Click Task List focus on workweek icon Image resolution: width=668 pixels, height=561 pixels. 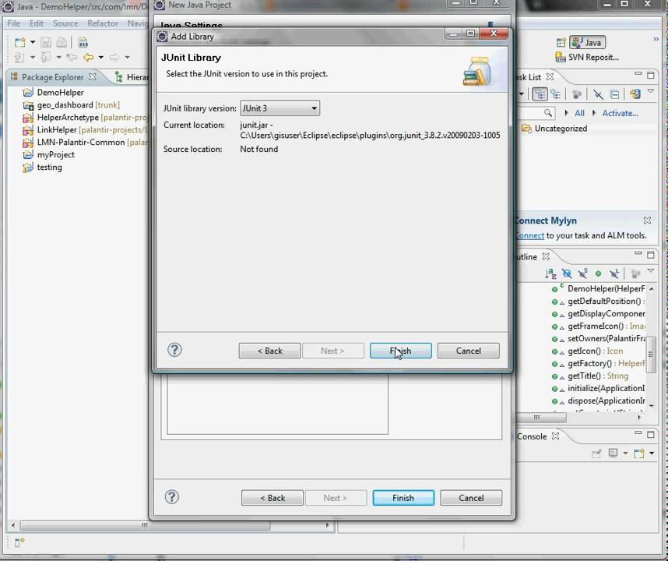tap(577, 93)
